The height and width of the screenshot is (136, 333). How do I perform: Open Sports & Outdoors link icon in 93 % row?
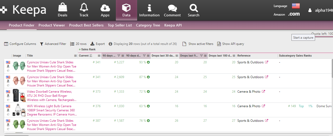(x=267, y=62)
